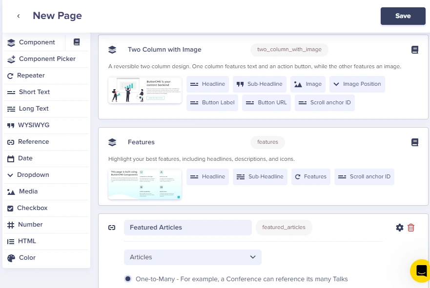The width and height of the screenshot is (430, 288).
Task: Click the New Page title
Action: coord(57,16)
